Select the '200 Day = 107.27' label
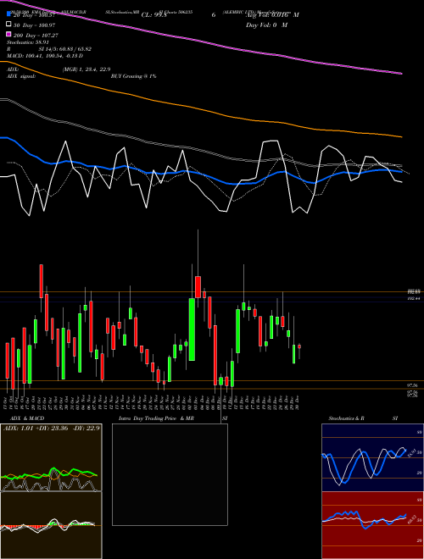Viewport: 424px width, 559px height. (x=36, y=36)
